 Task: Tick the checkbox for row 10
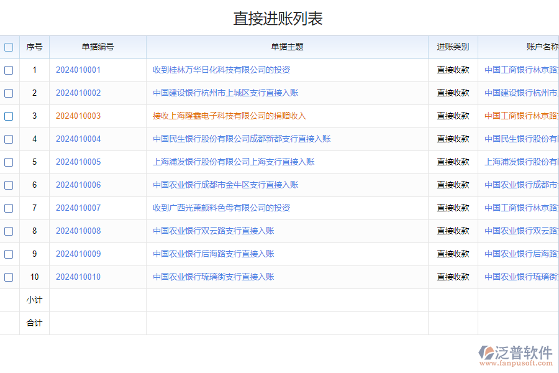coord(9,277)
